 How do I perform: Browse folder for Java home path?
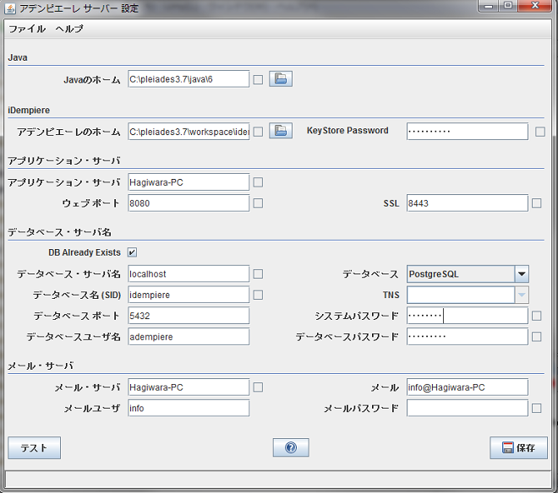point(281,79)
